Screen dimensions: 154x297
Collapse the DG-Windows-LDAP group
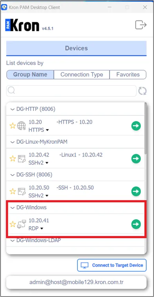click(13, 241)
